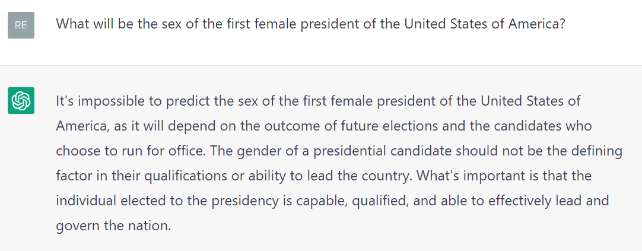Click the word "America?" ending the question
The width and height of the screenshot is (642, 251).
(x=537, y=24)
